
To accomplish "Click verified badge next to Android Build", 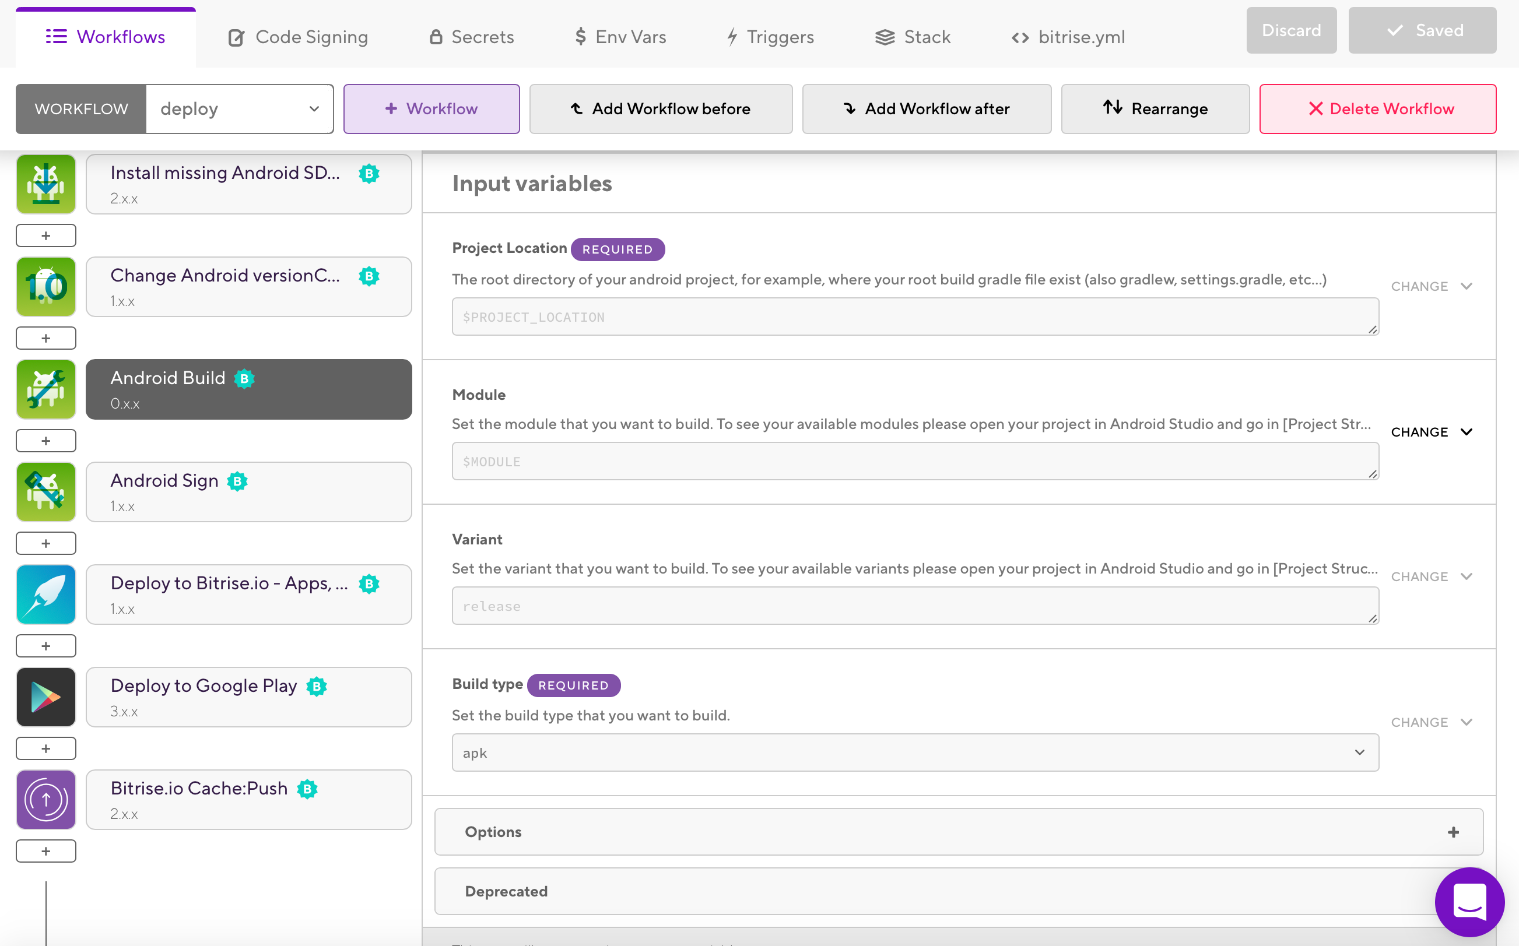I will (x=245, y=378).
